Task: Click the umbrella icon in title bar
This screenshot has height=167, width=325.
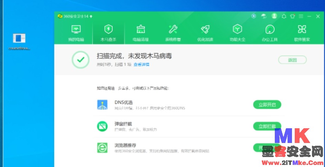Action: (x=264, y=16)
